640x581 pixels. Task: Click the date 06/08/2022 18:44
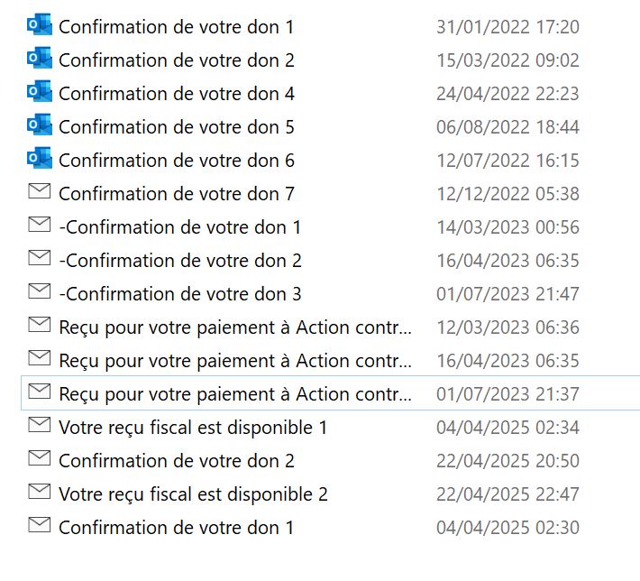507,127
